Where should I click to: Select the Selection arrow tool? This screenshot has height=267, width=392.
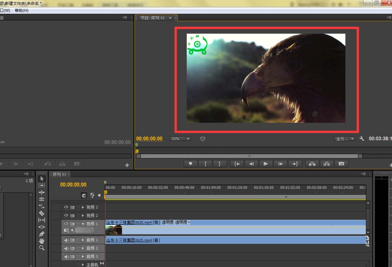coord(42,179)
